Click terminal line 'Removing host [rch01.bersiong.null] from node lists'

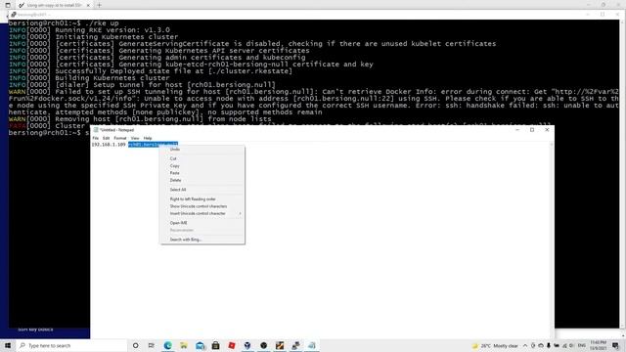(163, 119)
